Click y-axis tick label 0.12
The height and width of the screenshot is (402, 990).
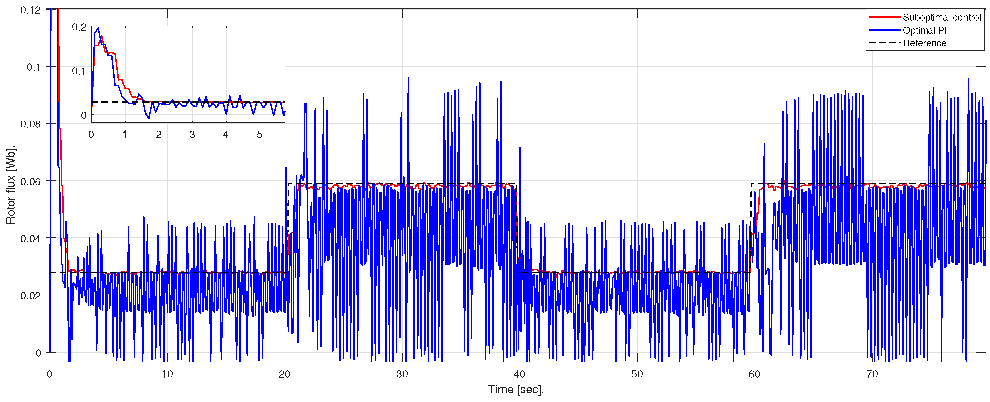(x=30, y=10)
